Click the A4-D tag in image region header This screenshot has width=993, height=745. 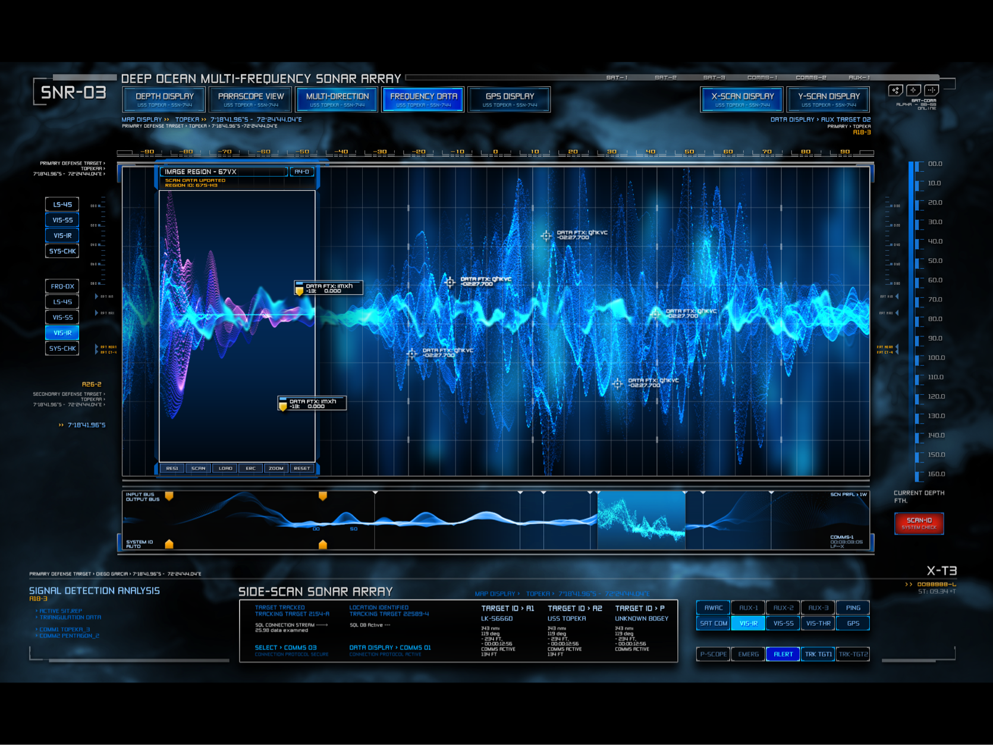click(302, 172)
